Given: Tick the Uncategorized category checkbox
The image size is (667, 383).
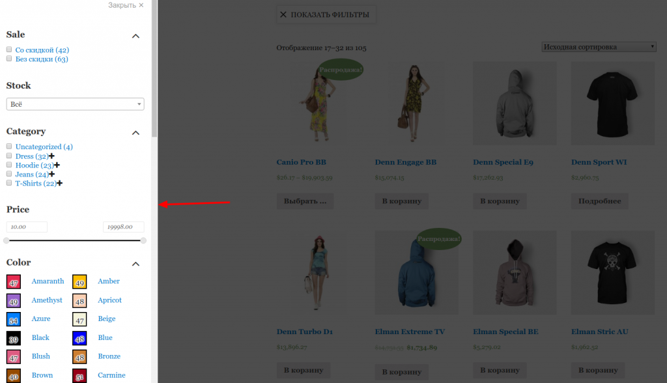Looking at the screenshot, I should point(9,147).
